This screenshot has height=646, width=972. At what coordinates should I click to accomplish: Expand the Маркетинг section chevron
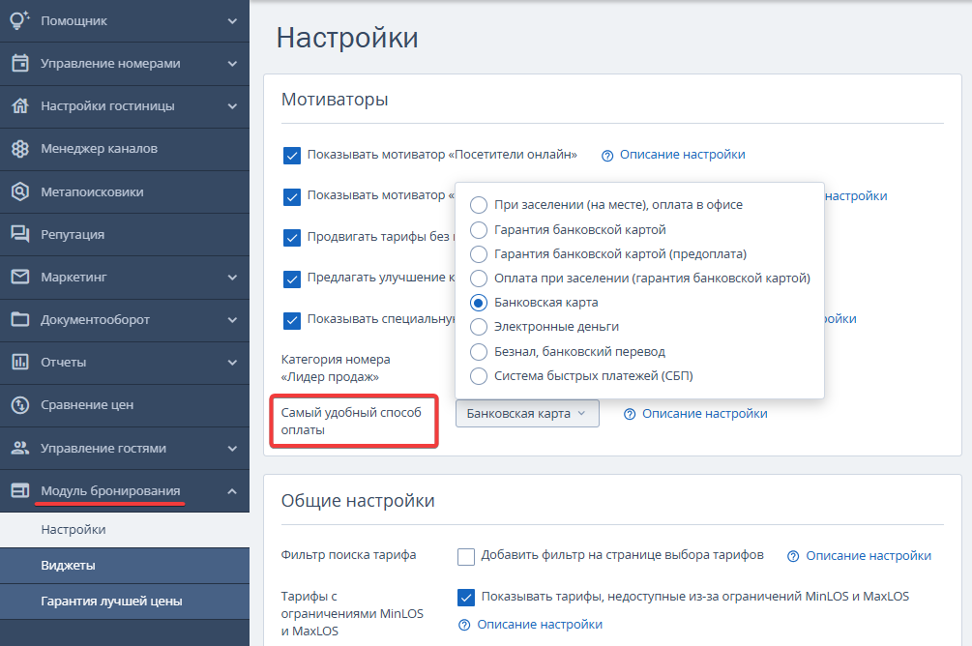tap(232, 278)
